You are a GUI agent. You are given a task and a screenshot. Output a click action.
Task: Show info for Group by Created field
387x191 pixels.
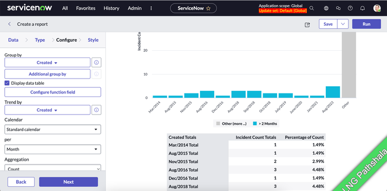tap(97, 63)
